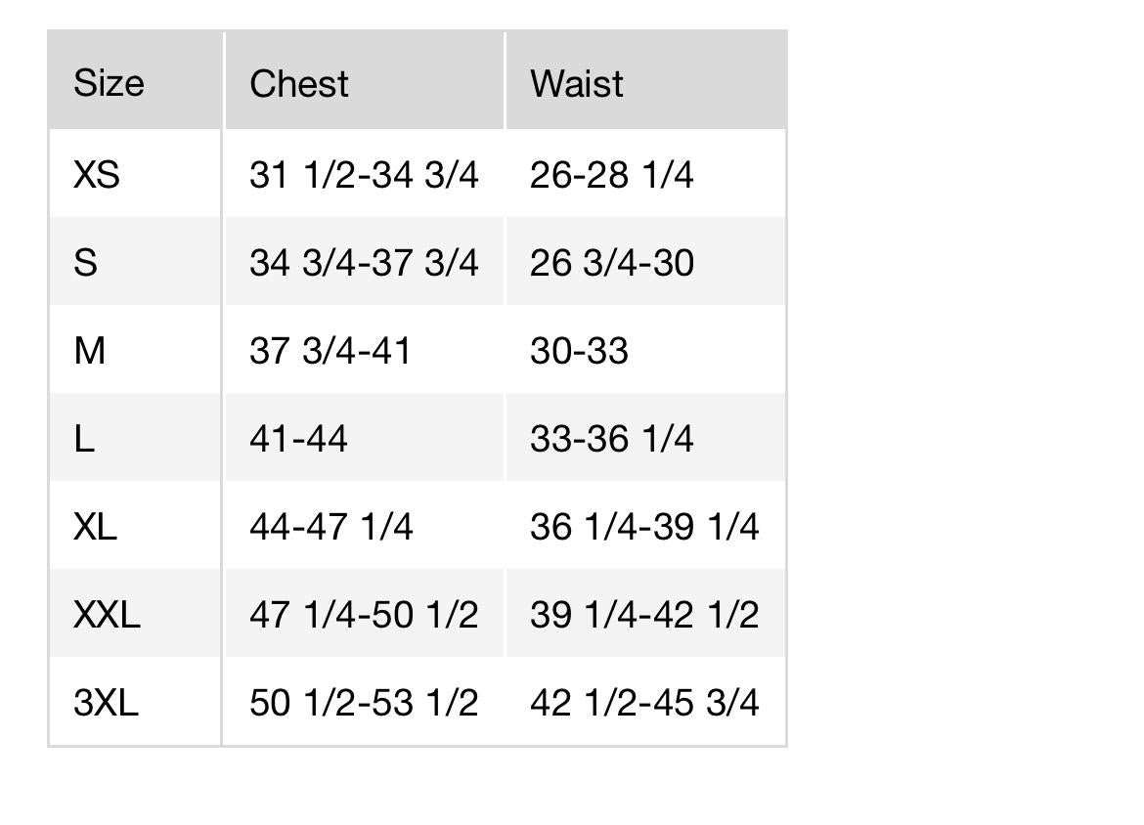Screen dimensions: 1144x825
Task: Select the 3XL size cell
Action: pos(106,703)
